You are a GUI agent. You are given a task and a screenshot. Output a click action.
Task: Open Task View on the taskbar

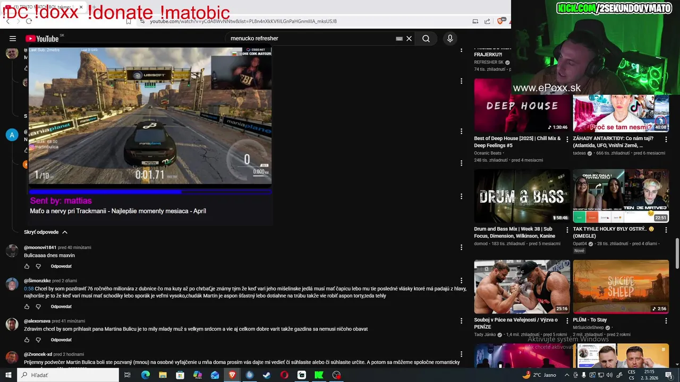(127, 375)
